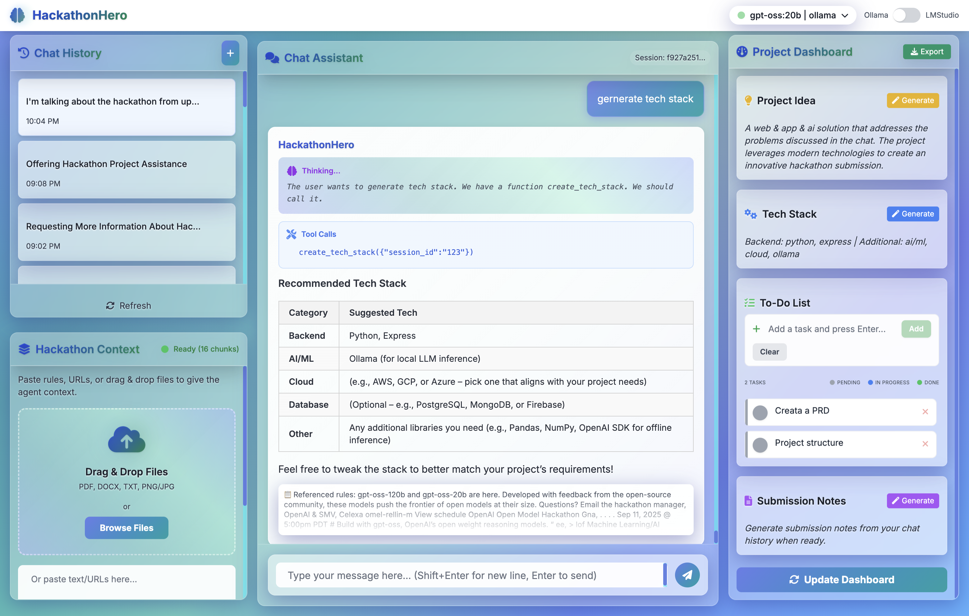Click the Export button

pyautogui.click(x=926, y=52)
